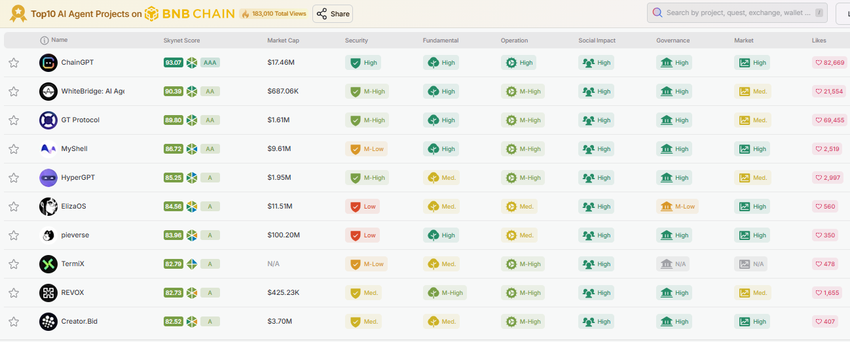
Task: Click the slash shortcut key in search box
Action: point(819,12)
